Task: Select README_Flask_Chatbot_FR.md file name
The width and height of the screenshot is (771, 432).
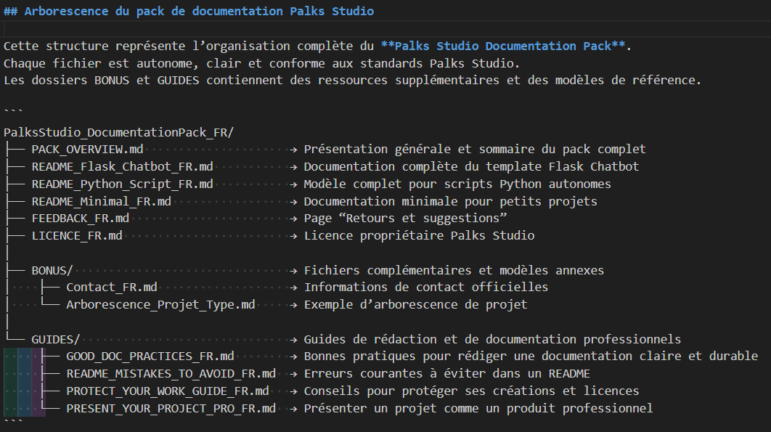Action: pos(122,167)
